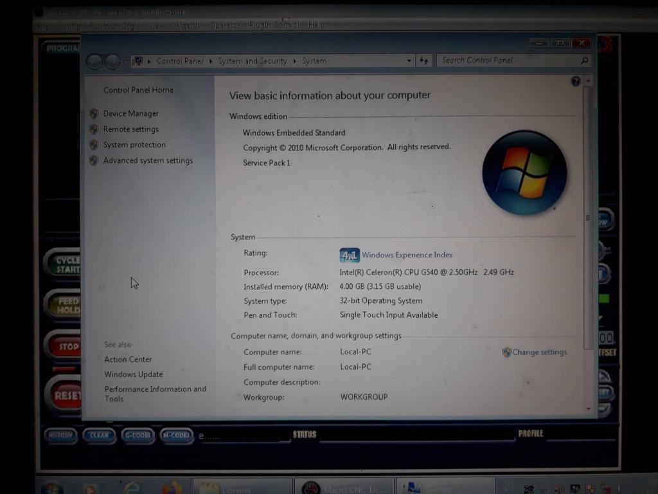Click the blue help question mark icon

click(575, 81)
